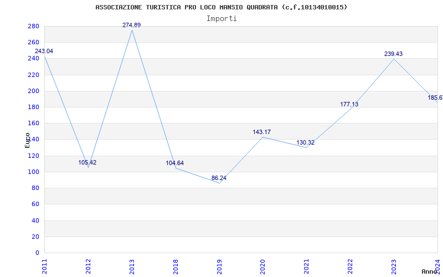Image resolution: width=443 pixels, height=277 pixels.
Task: Click the 86.24 lowest data label
Action: pyautogui.click(x=219, y=178)
